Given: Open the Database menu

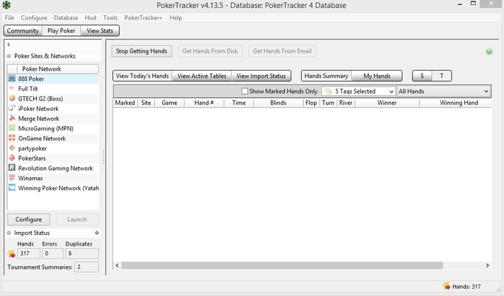Looking at the screenshot, I should coord(66,18).
